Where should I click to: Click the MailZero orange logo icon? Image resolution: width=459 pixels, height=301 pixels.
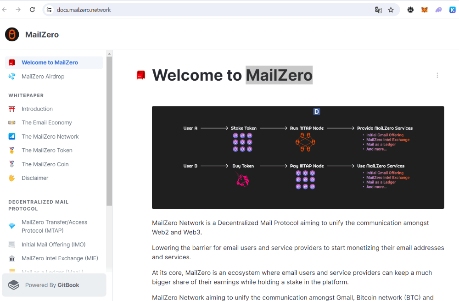[x=12, y=34]
